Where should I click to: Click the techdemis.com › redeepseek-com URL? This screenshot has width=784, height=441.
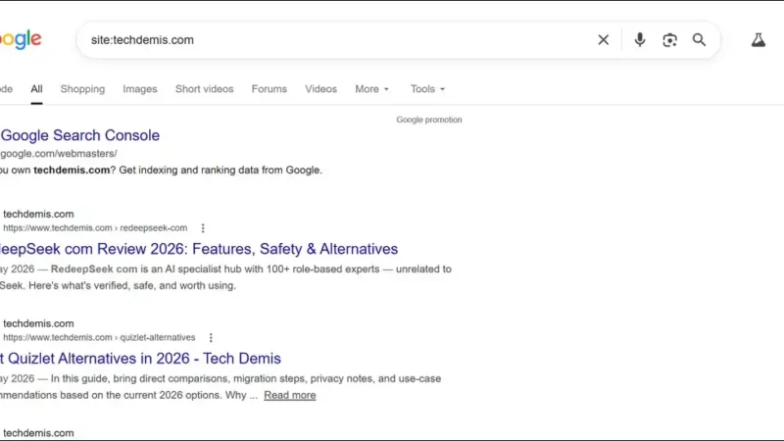click(95, 228)
